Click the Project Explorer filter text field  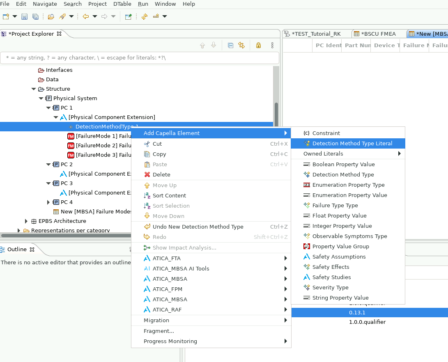[x=140, y=58]
